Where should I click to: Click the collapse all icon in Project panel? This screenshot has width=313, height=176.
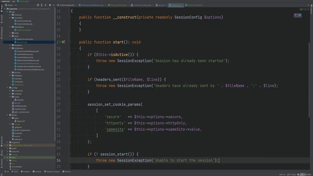pyautogui.click(x=45, y=5)
